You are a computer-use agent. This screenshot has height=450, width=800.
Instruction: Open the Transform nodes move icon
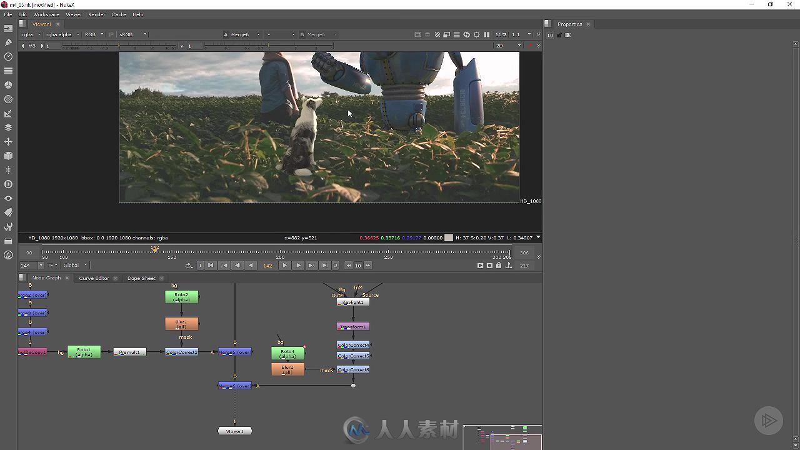[8, 142]
